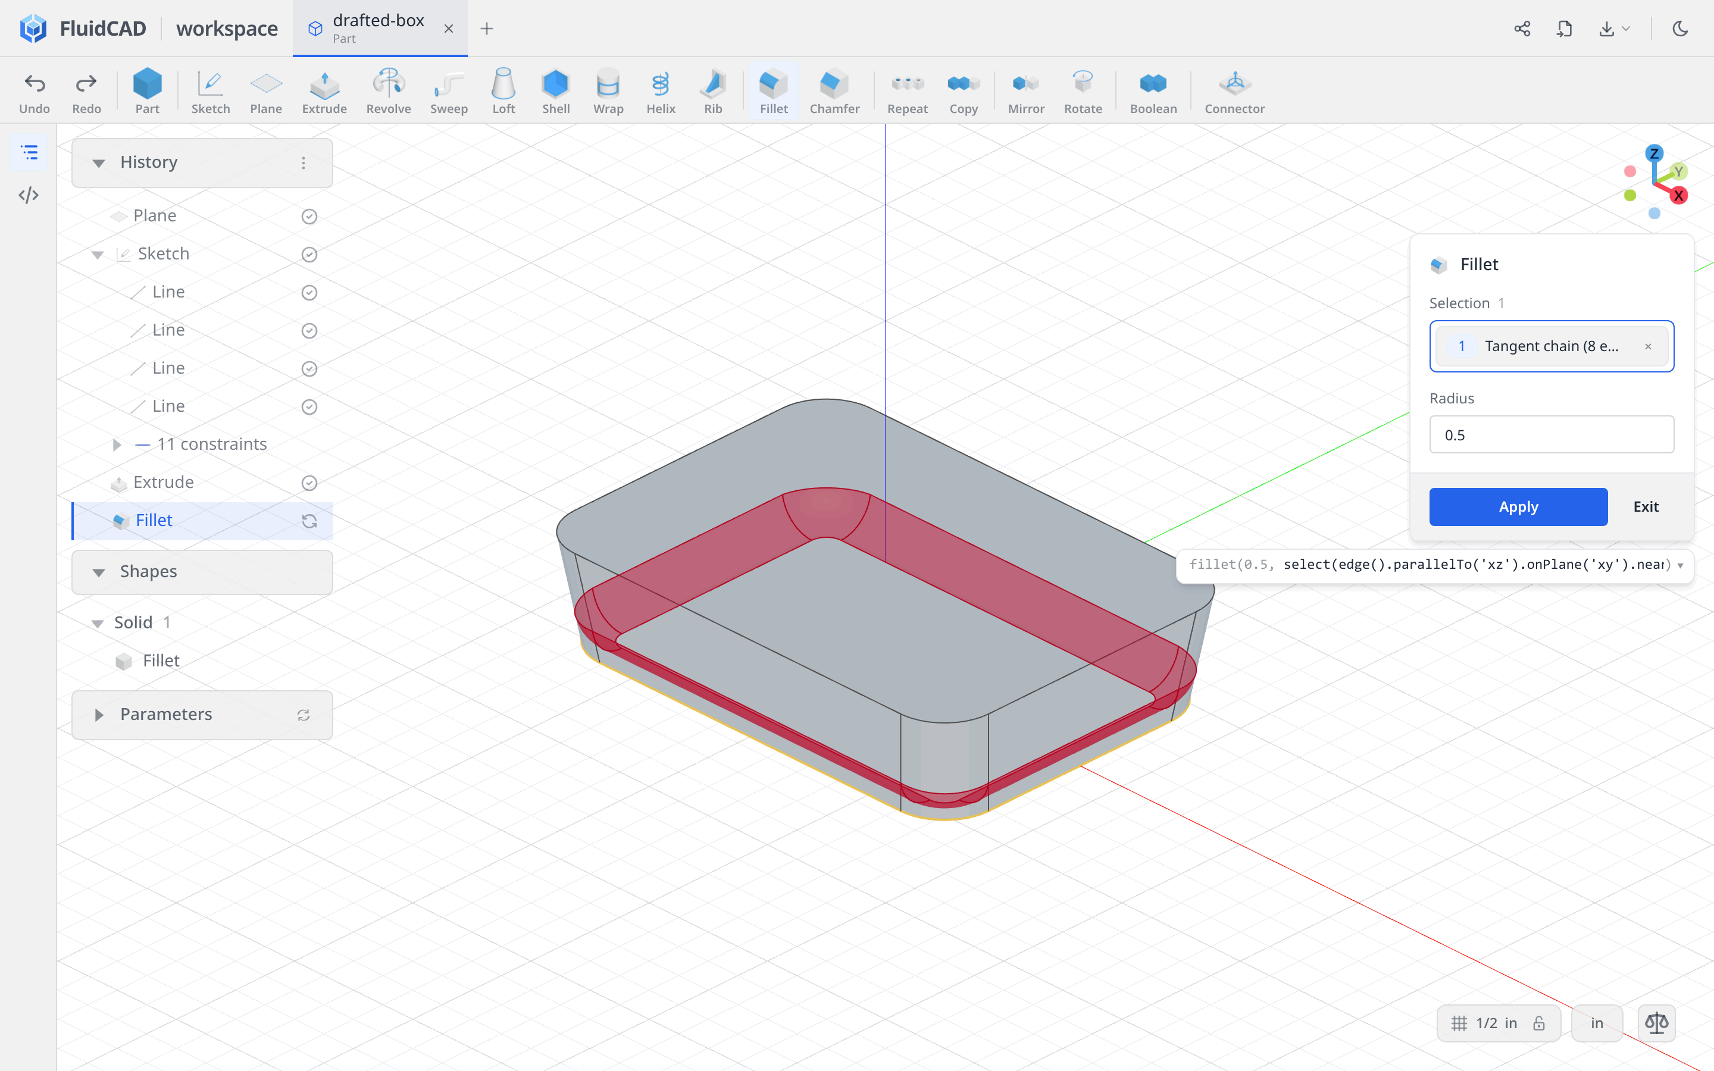Select the Sweep tool
This screenshot has width=1714, height=1071.
[x=448, y=92]
